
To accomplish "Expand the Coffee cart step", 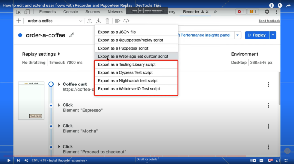I will (59, 84).
